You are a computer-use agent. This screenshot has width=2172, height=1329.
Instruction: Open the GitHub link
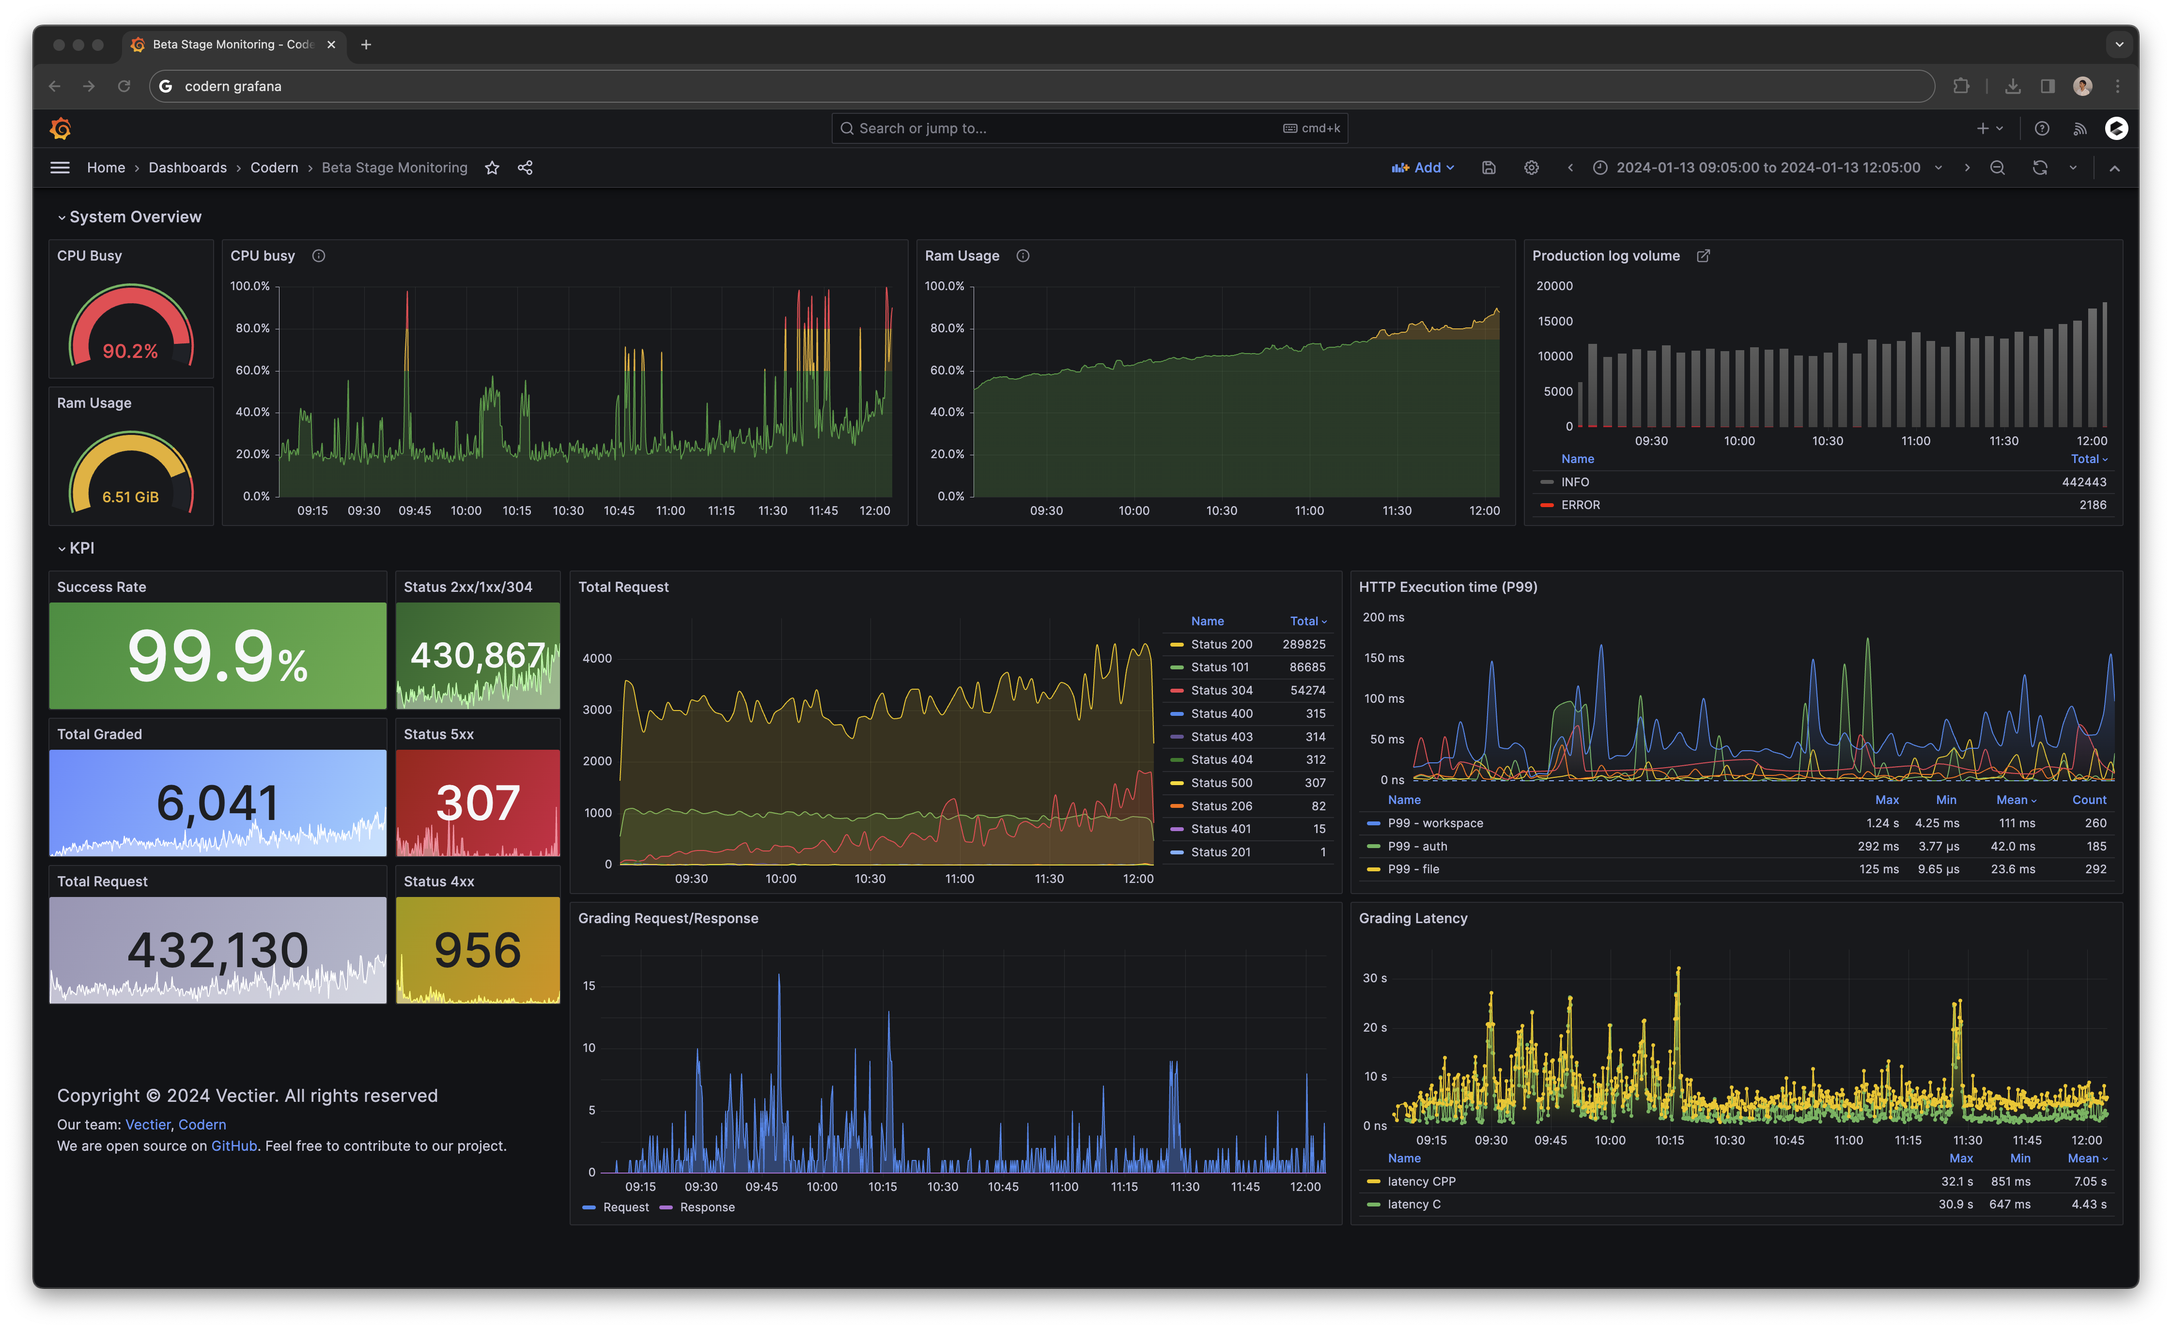(x=233, y=1146)
